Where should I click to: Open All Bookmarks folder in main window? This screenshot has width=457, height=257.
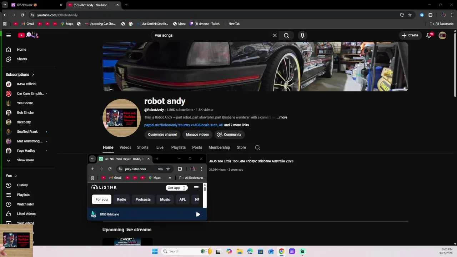point(442,24)
